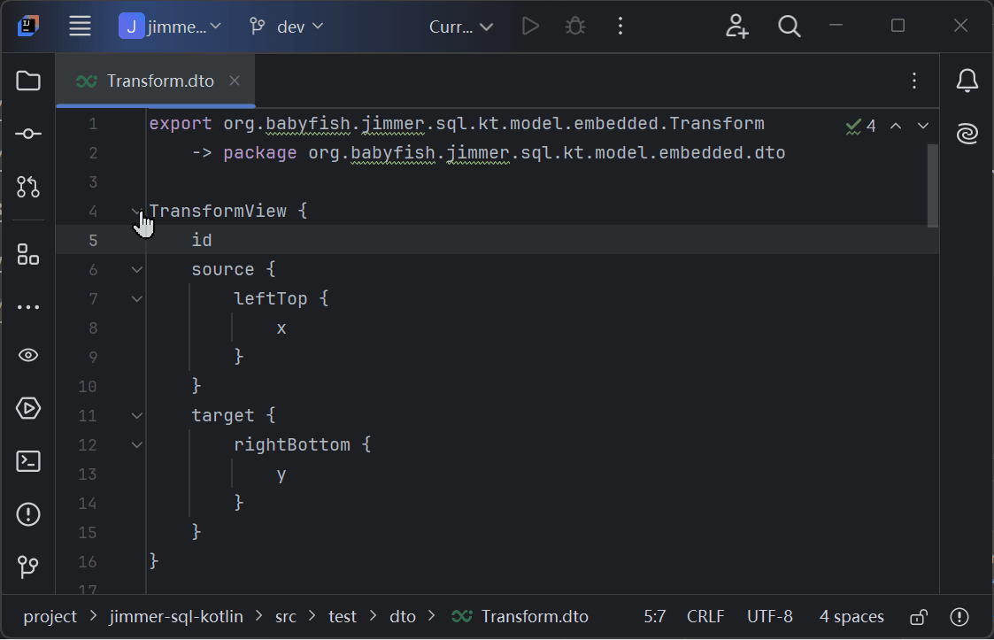Open Search Everywhere magnifier
The image size is (994, 640).
point(790,26)
